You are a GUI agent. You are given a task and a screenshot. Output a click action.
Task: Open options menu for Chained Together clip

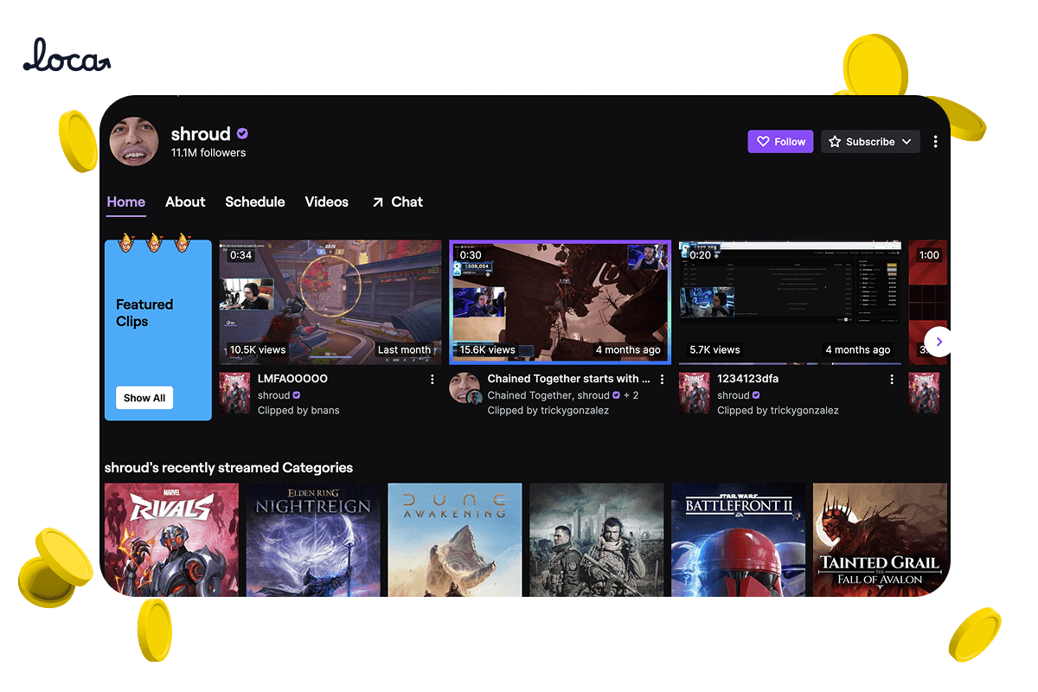pos(663,380)
